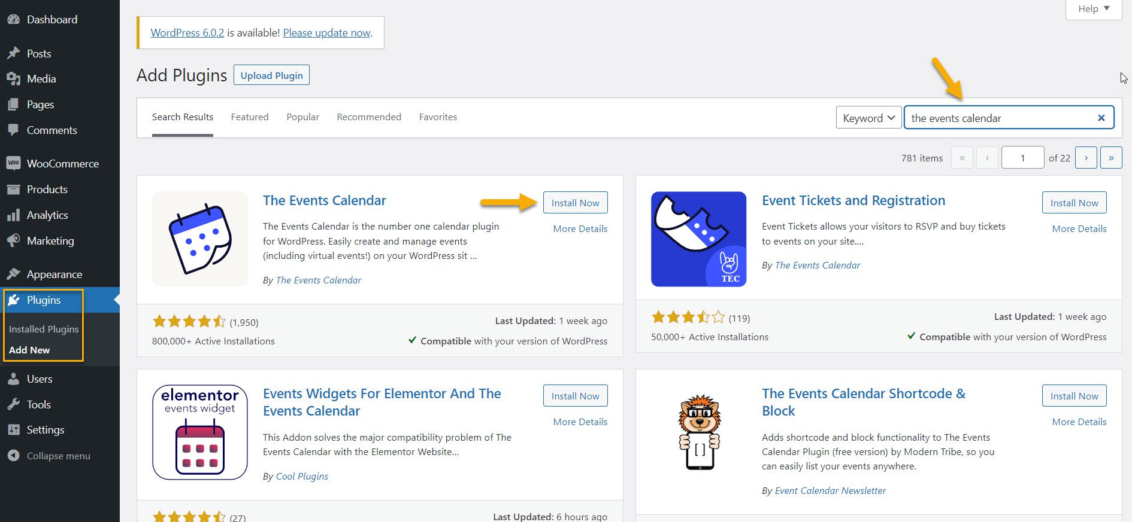Open the Keyword search dropdown

click(868, 117)
